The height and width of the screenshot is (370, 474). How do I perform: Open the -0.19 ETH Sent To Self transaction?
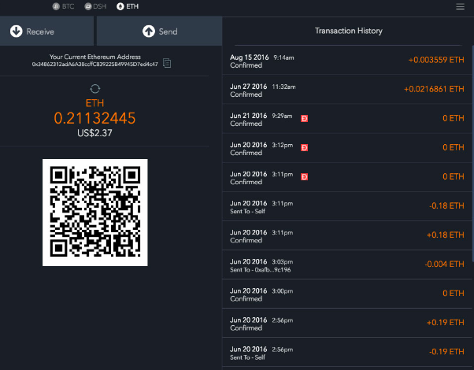[347, 352]
